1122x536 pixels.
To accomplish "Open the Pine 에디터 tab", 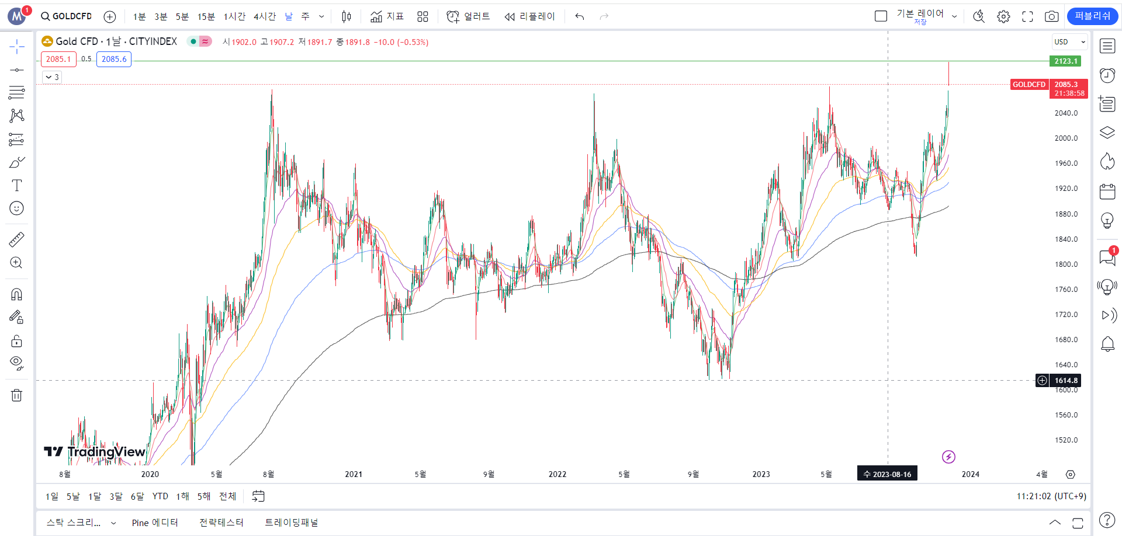I will 155,523.
